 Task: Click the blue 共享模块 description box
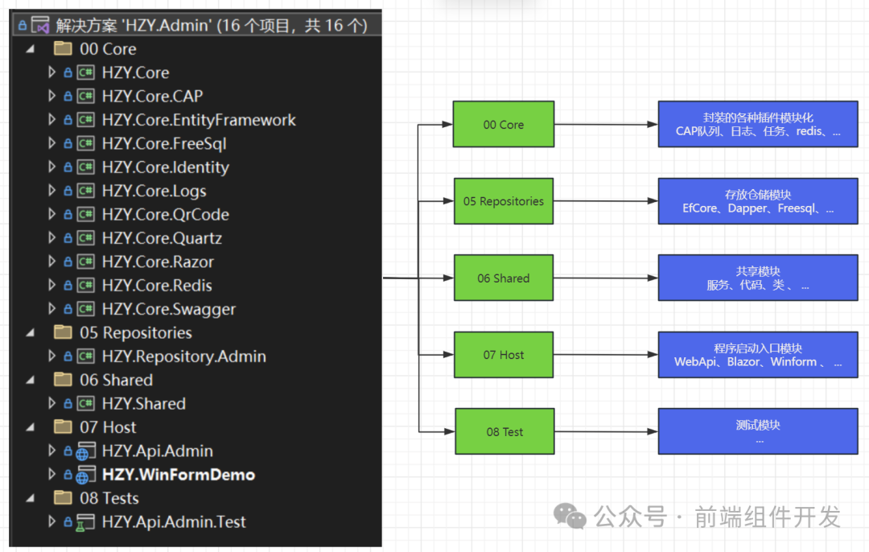tap(758, 278)
